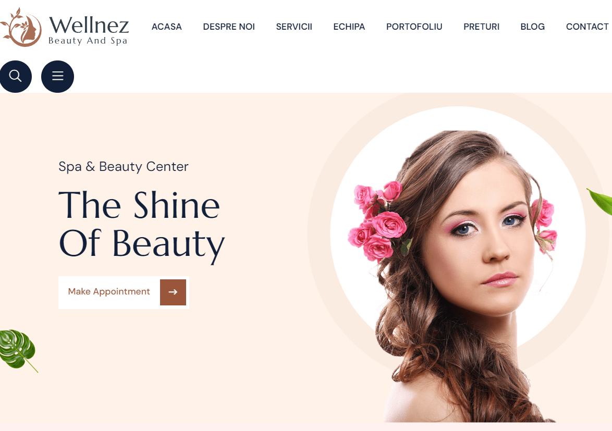
Task: View the PRETURI page
Action: pyautogui.click(x=481, y=27)
